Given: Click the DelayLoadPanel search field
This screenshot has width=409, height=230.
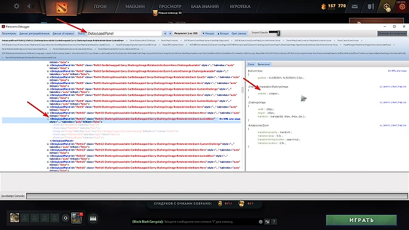Looking at the screenshot, I should point(123,34).
